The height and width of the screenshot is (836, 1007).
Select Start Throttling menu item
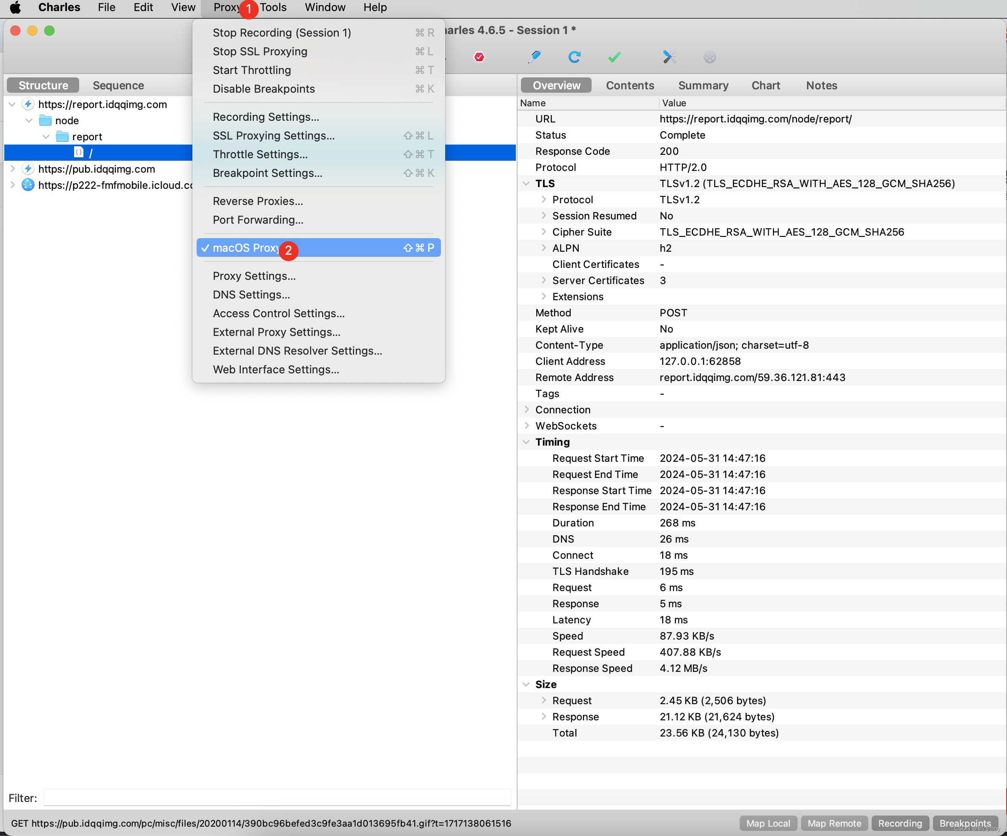(x=251, y=70)
